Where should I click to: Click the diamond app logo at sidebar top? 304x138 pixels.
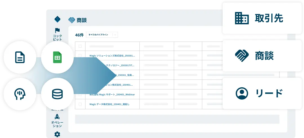click(x=57, y=19)
